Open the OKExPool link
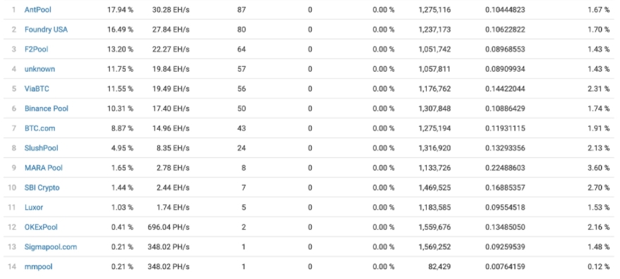620x279 pixels. tap(41, 228)
